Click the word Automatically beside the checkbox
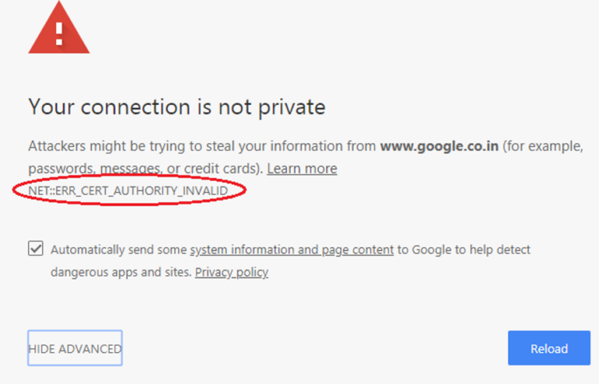 88,250
